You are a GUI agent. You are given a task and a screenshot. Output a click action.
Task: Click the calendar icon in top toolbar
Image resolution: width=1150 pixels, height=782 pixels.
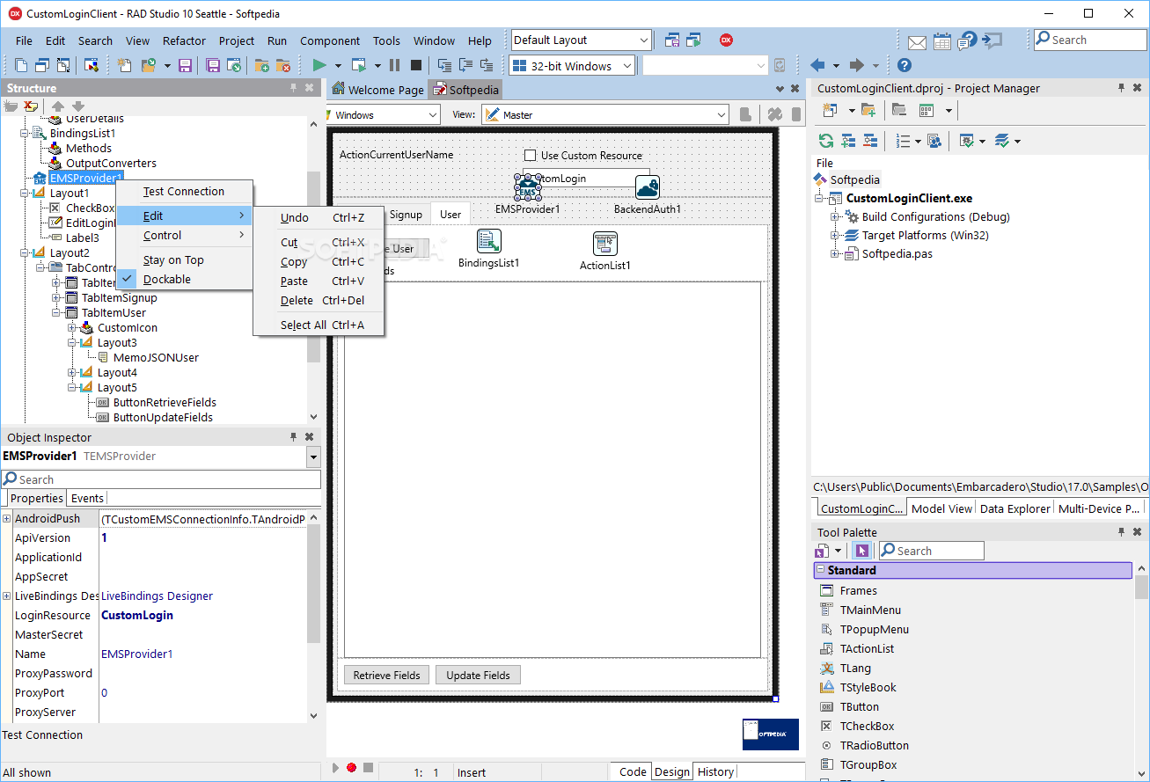click(942, 40)
